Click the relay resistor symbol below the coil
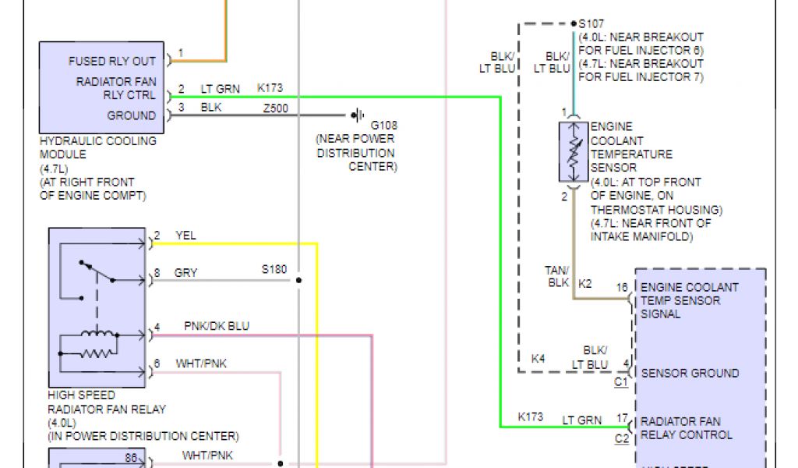The image size is (798, 468). 97,353
